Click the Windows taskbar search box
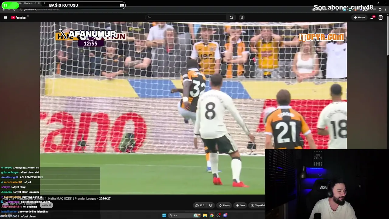Viewport: 389px width, 219px height. (x=184, y=215)
